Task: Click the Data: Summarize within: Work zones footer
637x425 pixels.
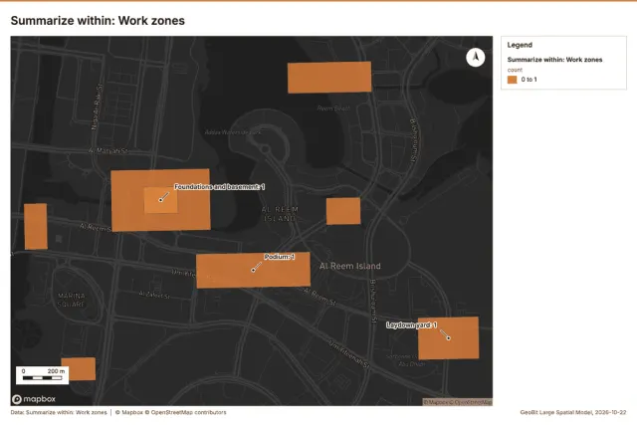Action: point(59,412)
